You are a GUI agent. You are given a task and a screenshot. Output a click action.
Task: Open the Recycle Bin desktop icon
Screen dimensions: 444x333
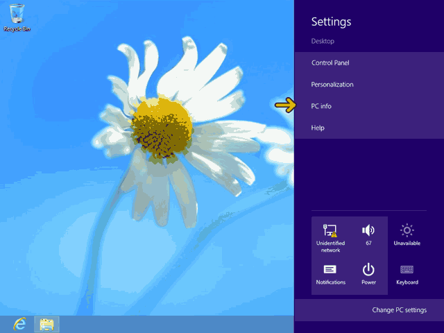coord(17,17)
